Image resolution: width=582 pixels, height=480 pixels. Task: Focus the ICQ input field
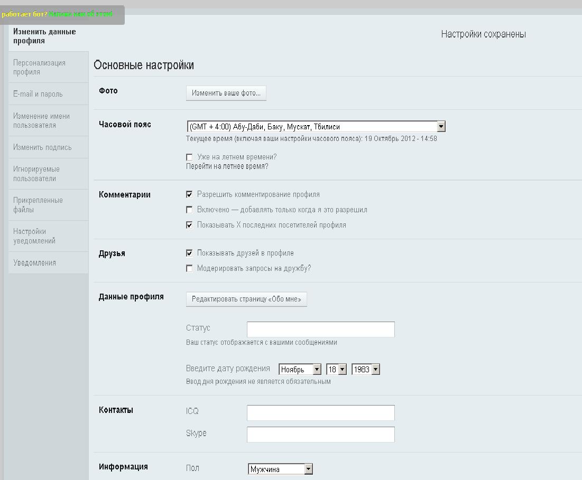[x=320, y=413]
